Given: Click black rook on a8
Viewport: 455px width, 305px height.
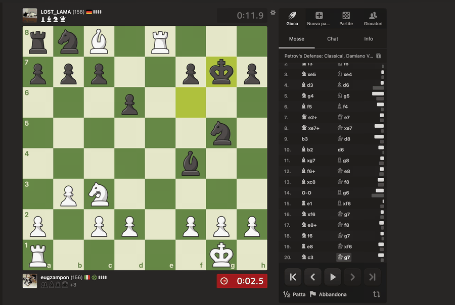Looking at the screenshot, I should (x=38, y=41).
